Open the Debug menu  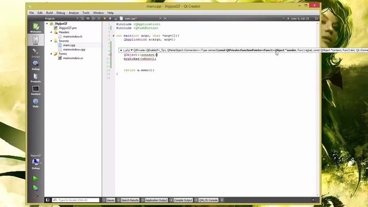tap(60, 13)
